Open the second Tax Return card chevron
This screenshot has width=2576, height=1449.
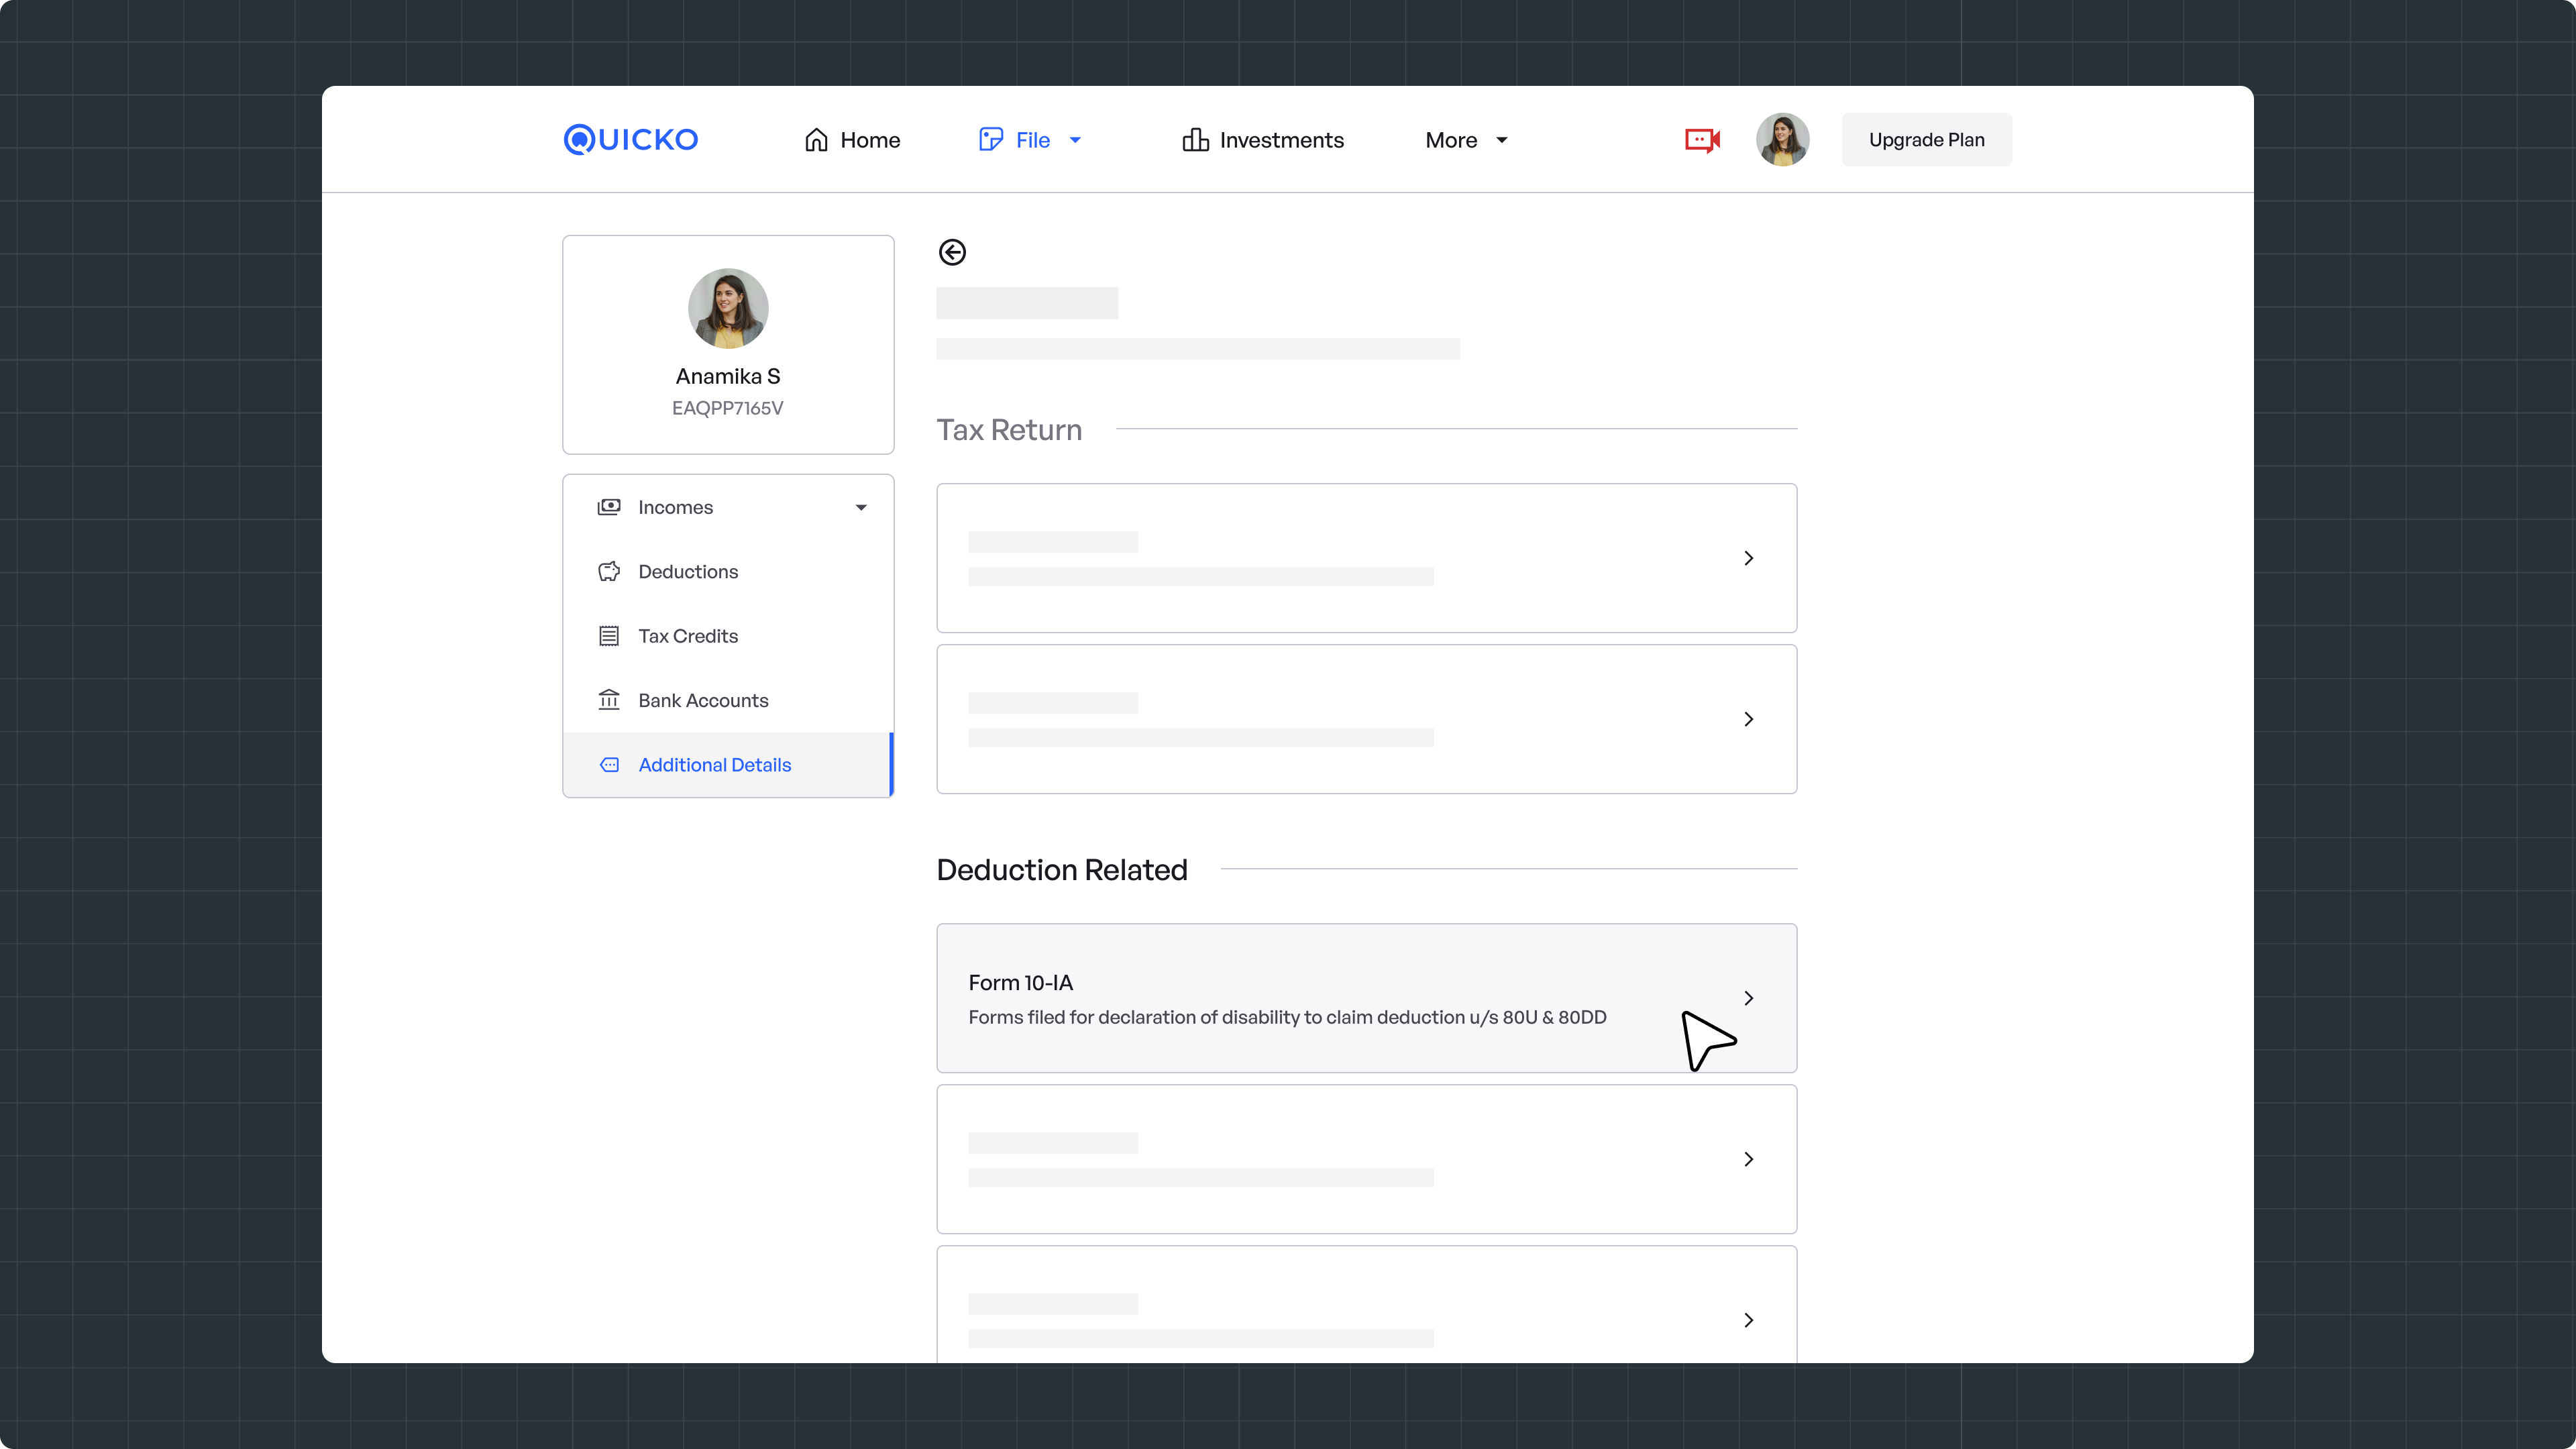(x=1748, y=719)
